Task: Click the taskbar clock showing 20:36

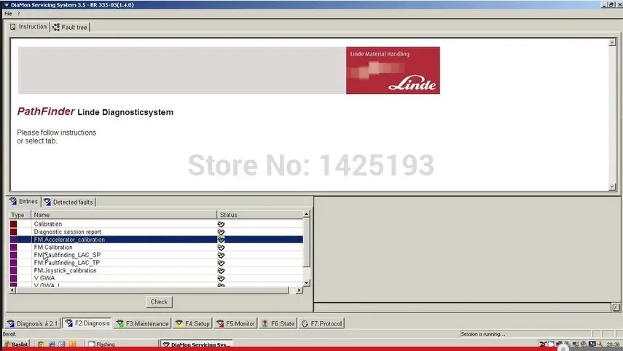Action: coord(613,344)
